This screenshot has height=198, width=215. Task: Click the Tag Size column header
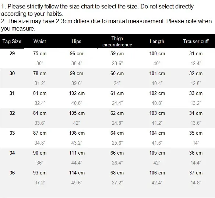[x=12, y=42]
